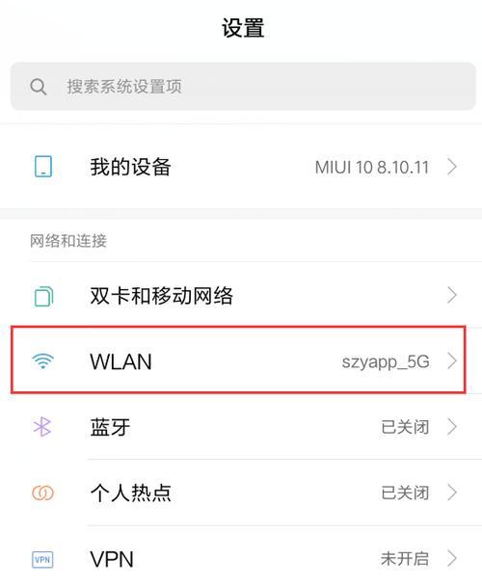Expand My Device with its chevron arrow
This screenshot has width=482, height=586.
452,167
